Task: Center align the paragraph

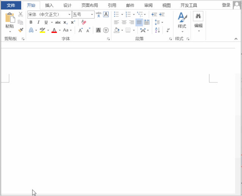Action: click(x=124, y=22)
